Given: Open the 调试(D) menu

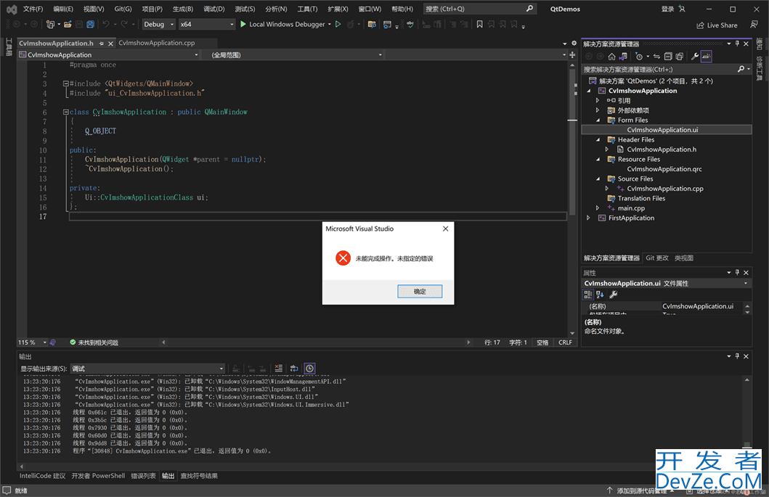Looking at the screenshot, I should point(213,9).
